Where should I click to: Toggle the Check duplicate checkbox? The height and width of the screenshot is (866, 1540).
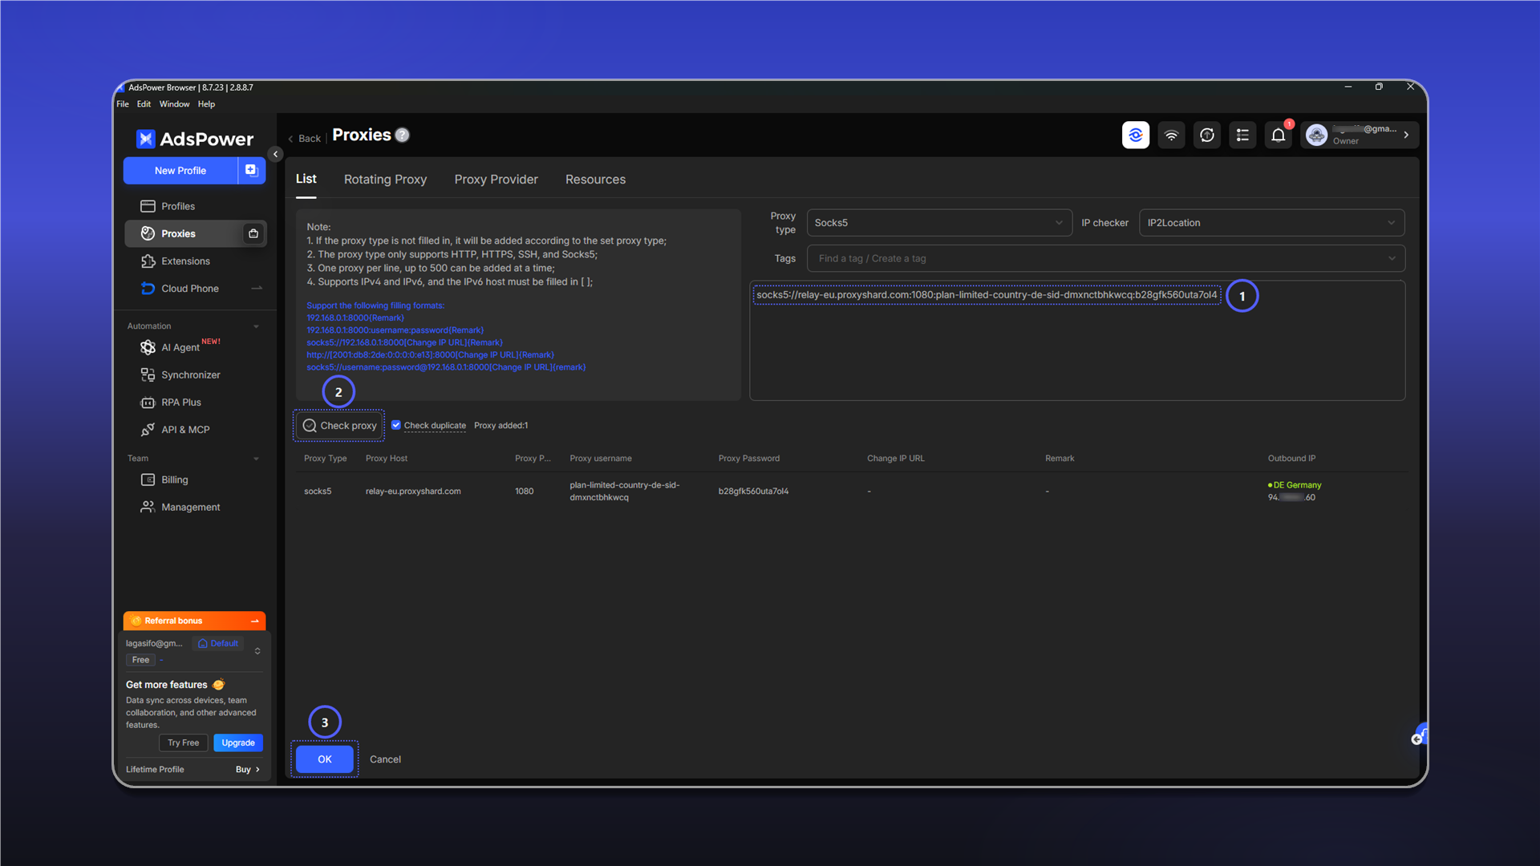[396, 425]
